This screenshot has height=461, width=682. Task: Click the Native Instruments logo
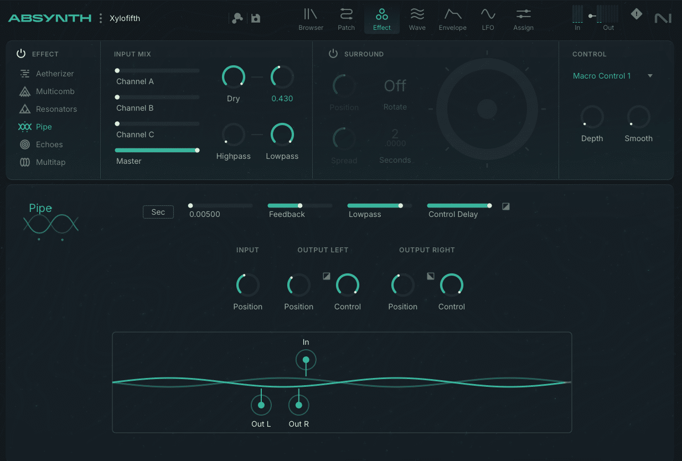point(663,18)
